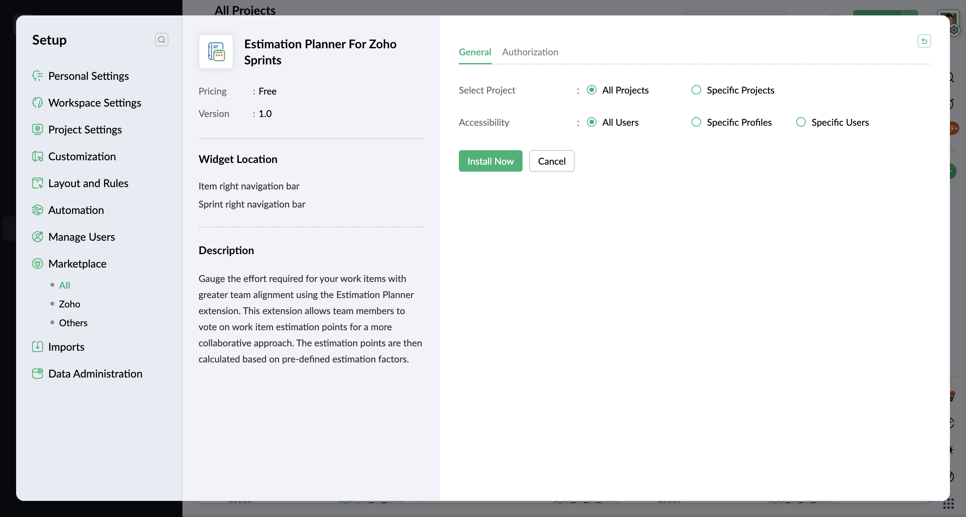Open Data Administration in Setup menu
Image resolution: width=966 pixels, height=517 pixels.
click(95, 374)
